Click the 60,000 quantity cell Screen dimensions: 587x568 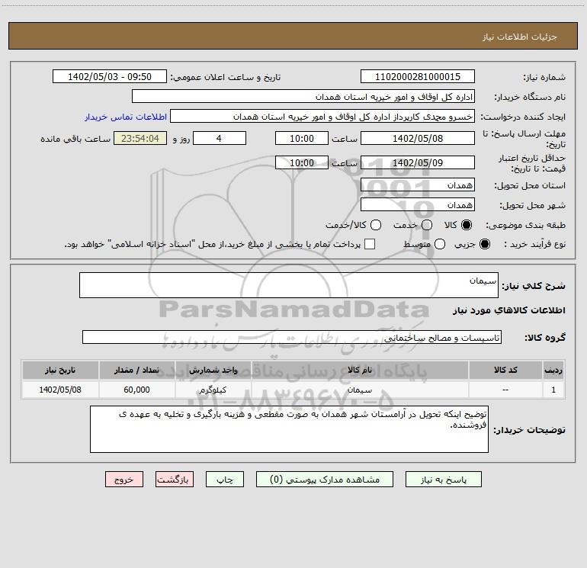(136, 390)
